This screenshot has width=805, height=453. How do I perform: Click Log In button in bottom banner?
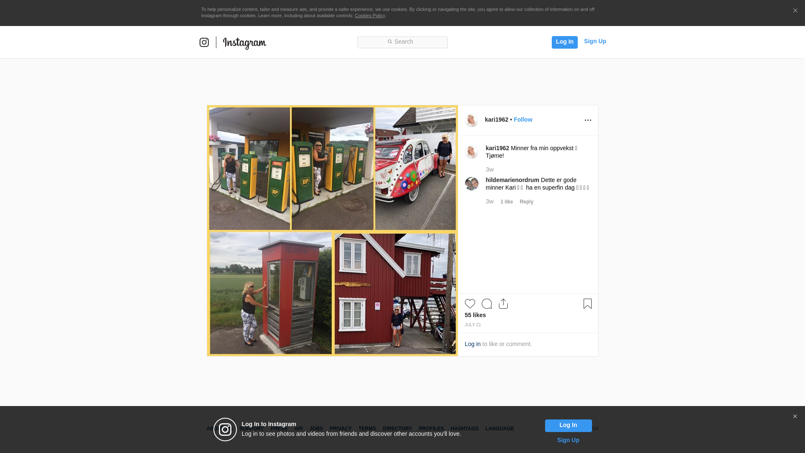568,425
